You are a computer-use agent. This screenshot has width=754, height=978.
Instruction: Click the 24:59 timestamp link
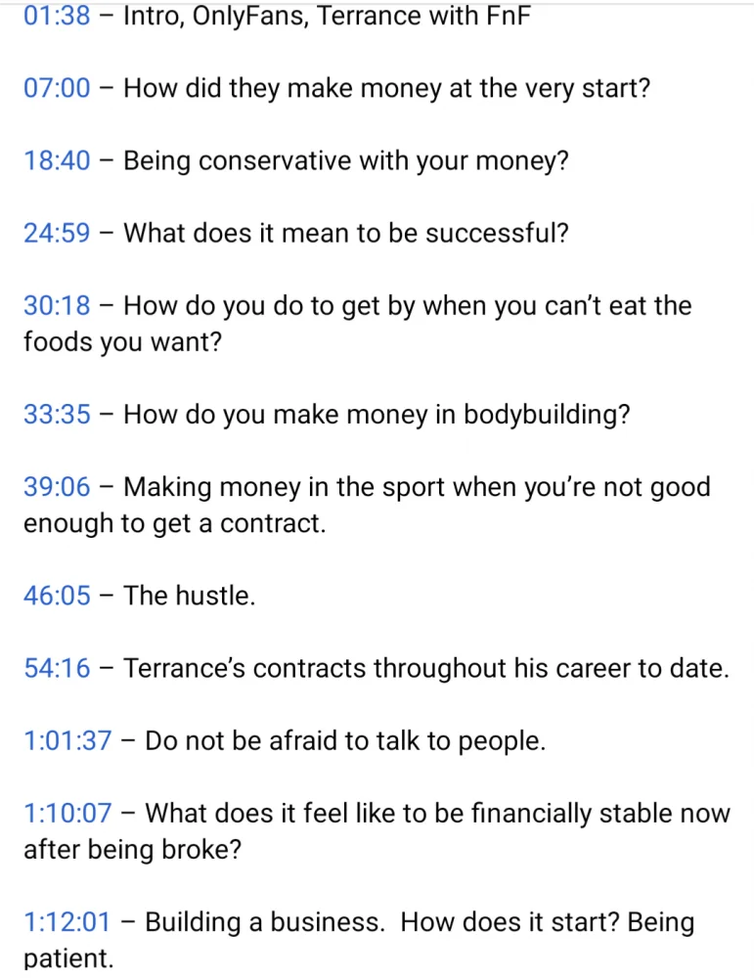[x=57, y=234]
